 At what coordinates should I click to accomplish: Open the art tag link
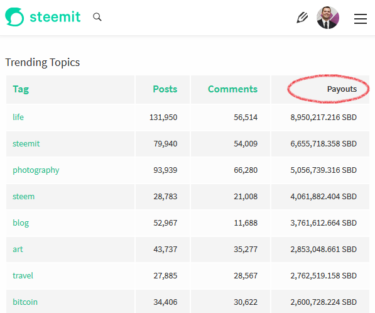coord(18,250)
